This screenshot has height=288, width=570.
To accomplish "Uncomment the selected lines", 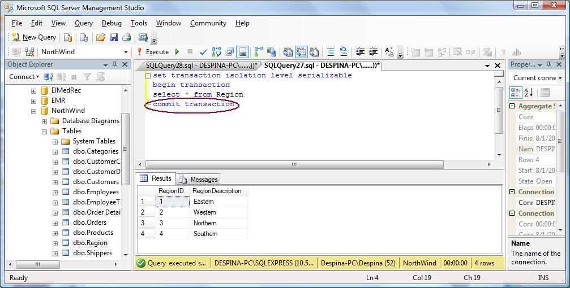I will 344,52.
